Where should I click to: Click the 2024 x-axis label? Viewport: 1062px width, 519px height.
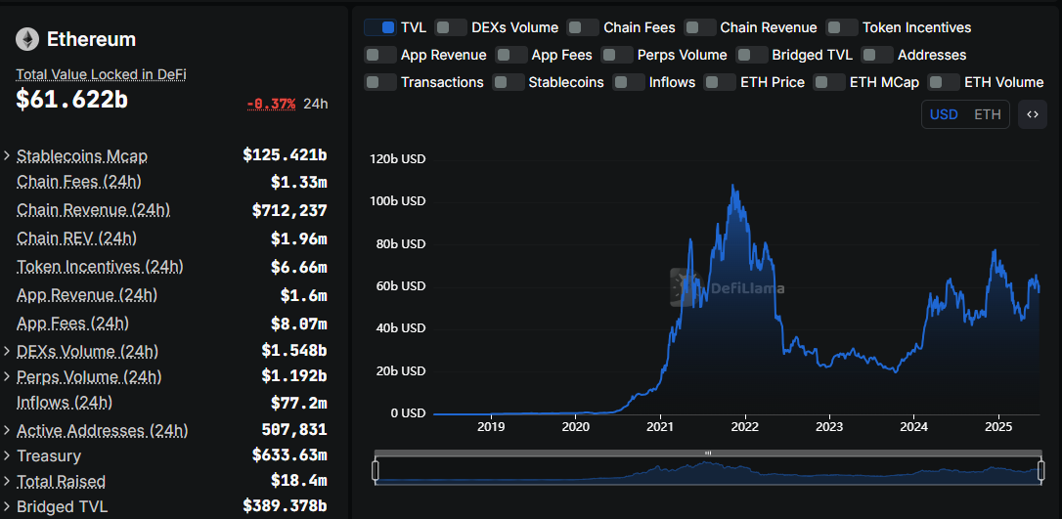pyautogui.click(x=914, y=427)
